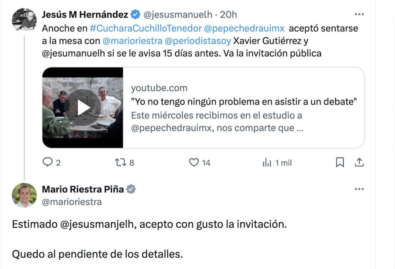Image resolution: width=395 pixels, height=269 pixels.
Task: Open the Mario Riestra Piña profile name
Action: [83, 189]
